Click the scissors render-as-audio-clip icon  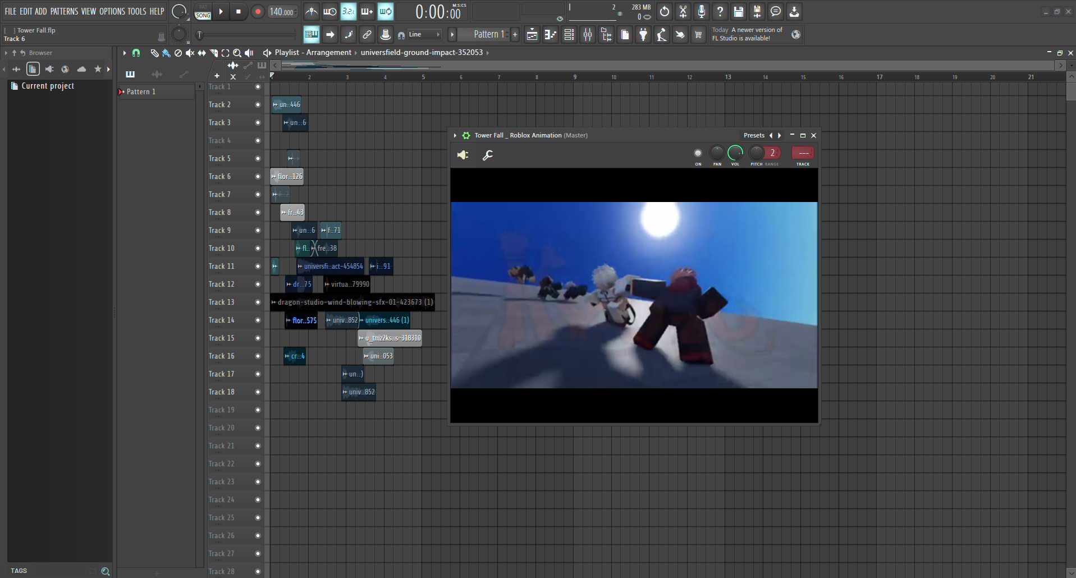coord(683,11)
